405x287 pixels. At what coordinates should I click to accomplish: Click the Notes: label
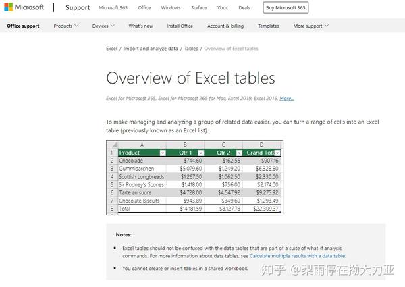[x=124, y=234]
